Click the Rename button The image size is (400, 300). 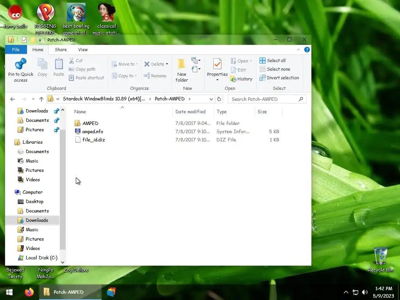tap(155, 76)
